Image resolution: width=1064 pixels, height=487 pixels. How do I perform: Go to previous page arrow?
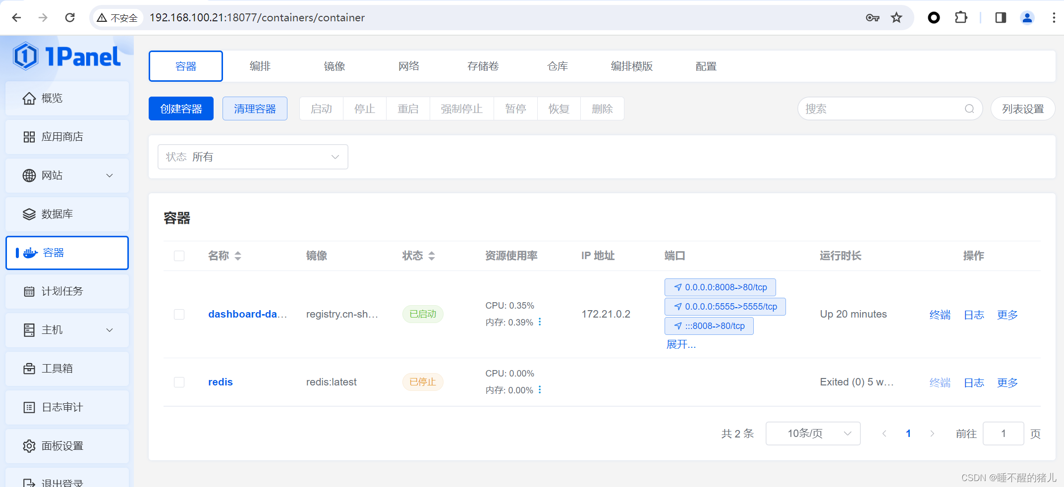(884, 433)
